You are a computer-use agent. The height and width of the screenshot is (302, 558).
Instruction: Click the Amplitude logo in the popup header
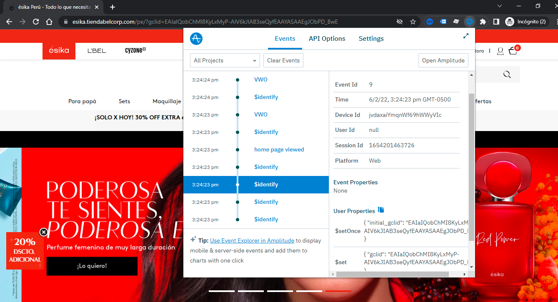tap(196, 39)
